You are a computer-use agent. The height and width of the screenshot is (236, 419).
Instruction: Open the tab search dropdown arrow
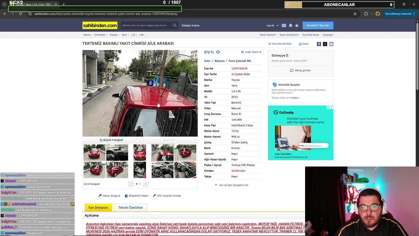pyautogui.click(x=4, y=5)
